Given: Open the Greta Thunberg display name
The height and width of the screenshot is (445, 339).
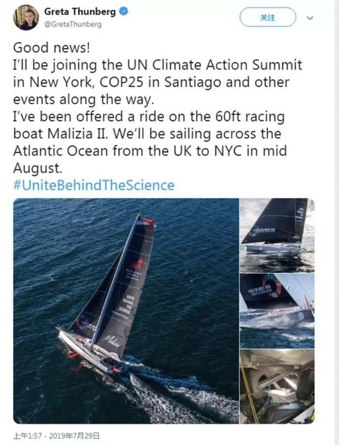Looking at the screenshot, I should click(80, 11).
